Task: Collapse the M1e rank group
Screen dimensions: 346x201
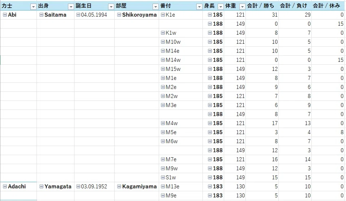Action: pos(163,78)
